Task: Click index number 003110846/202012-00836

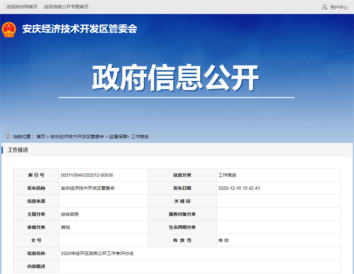Action: (87, 175)
